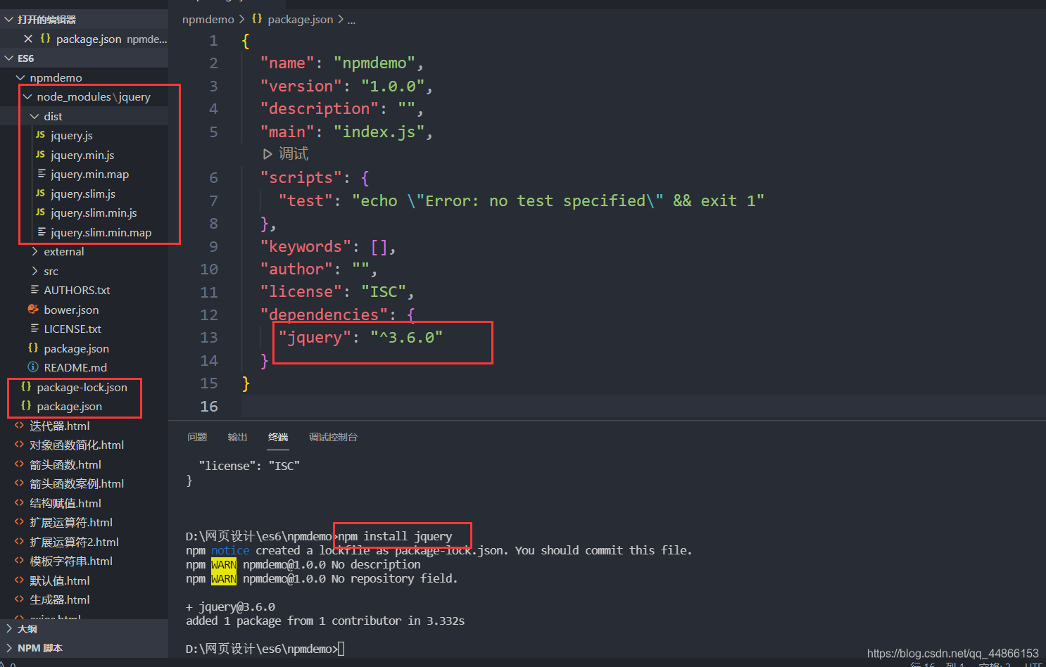
Task: Click the JS icon beside jquery.slim.min.js
Action: coord(41,212)
